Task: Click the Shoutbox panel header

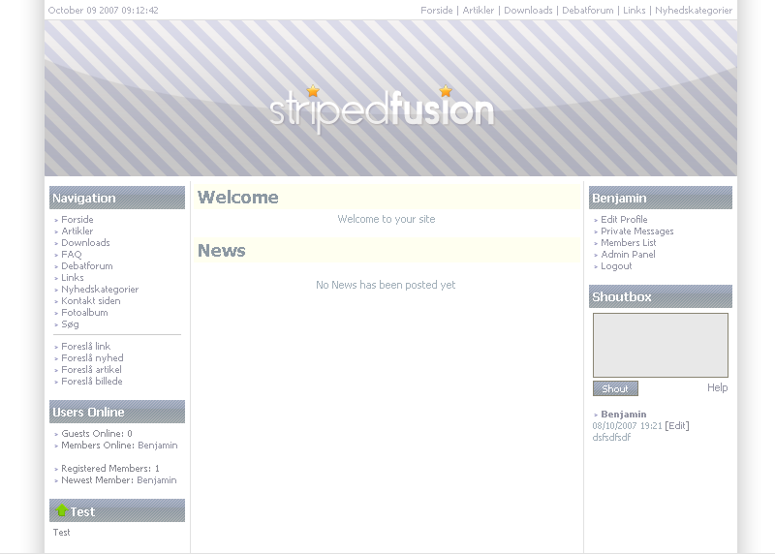Action: [661, 296]
